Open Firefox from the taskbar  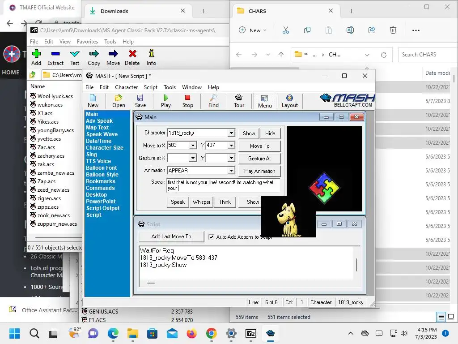[x=191, y=333]
